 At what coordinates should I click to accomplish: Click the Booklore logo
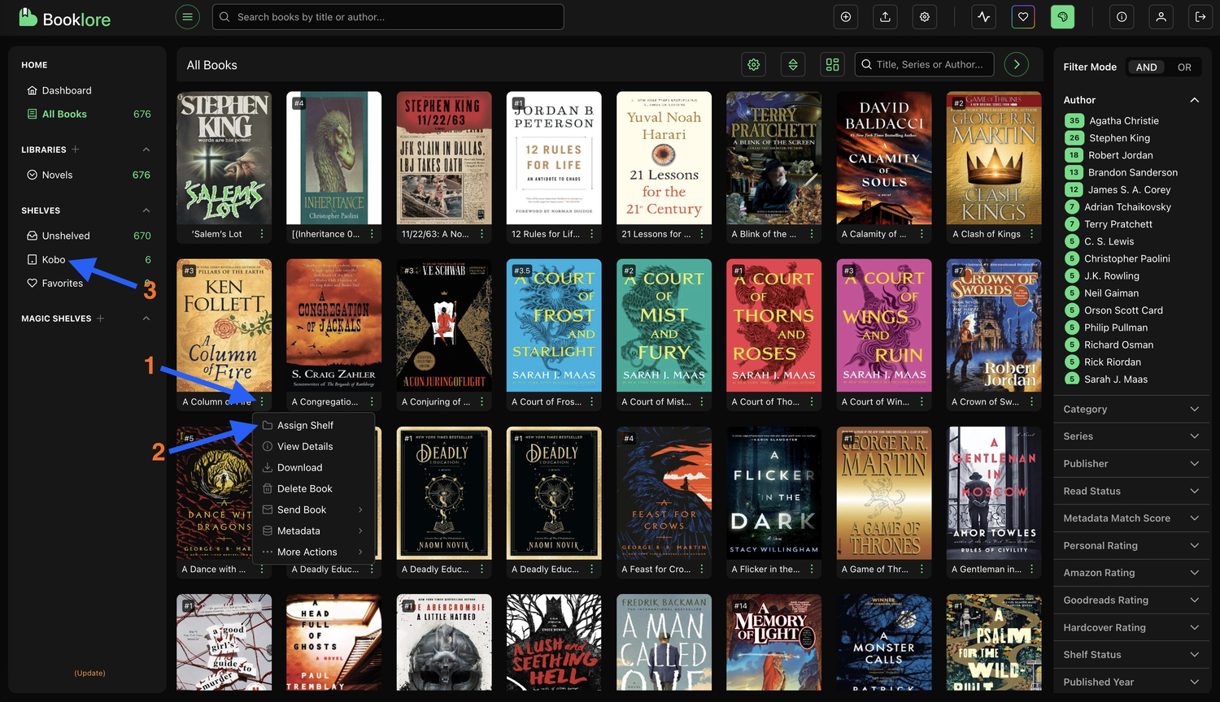pyautogui.click(x=65, y=17)
